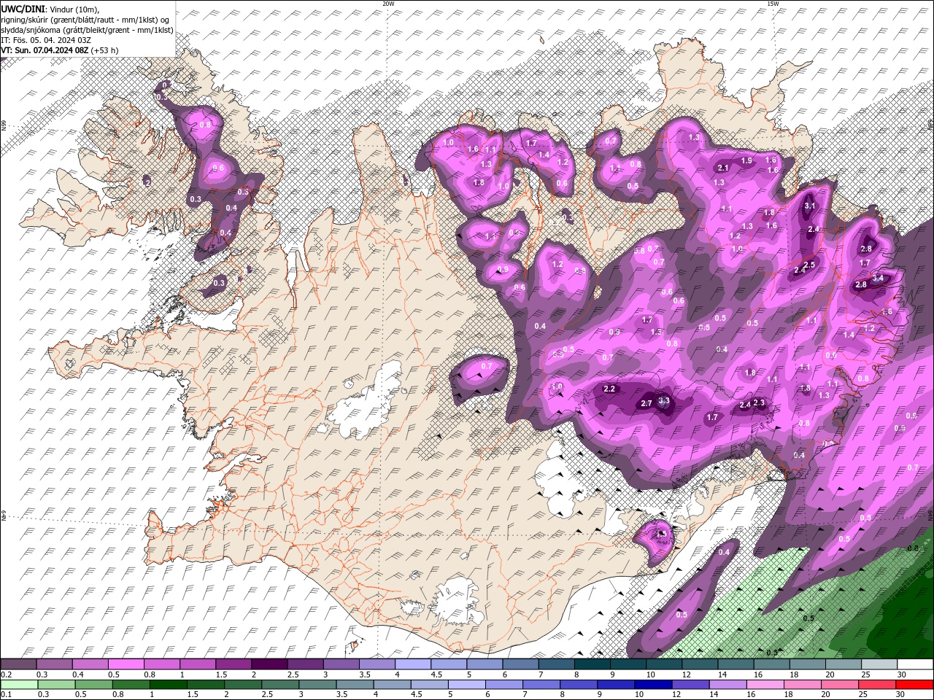The height and width of the screenshot is (700, 934).
Task: Select the 3.1 snowfall value on map
Action: coord(810,206)
